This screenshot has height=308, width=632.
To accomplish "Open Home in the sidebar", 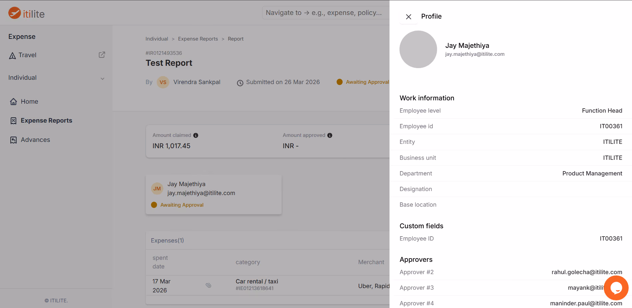I will [x=29, y=102].
